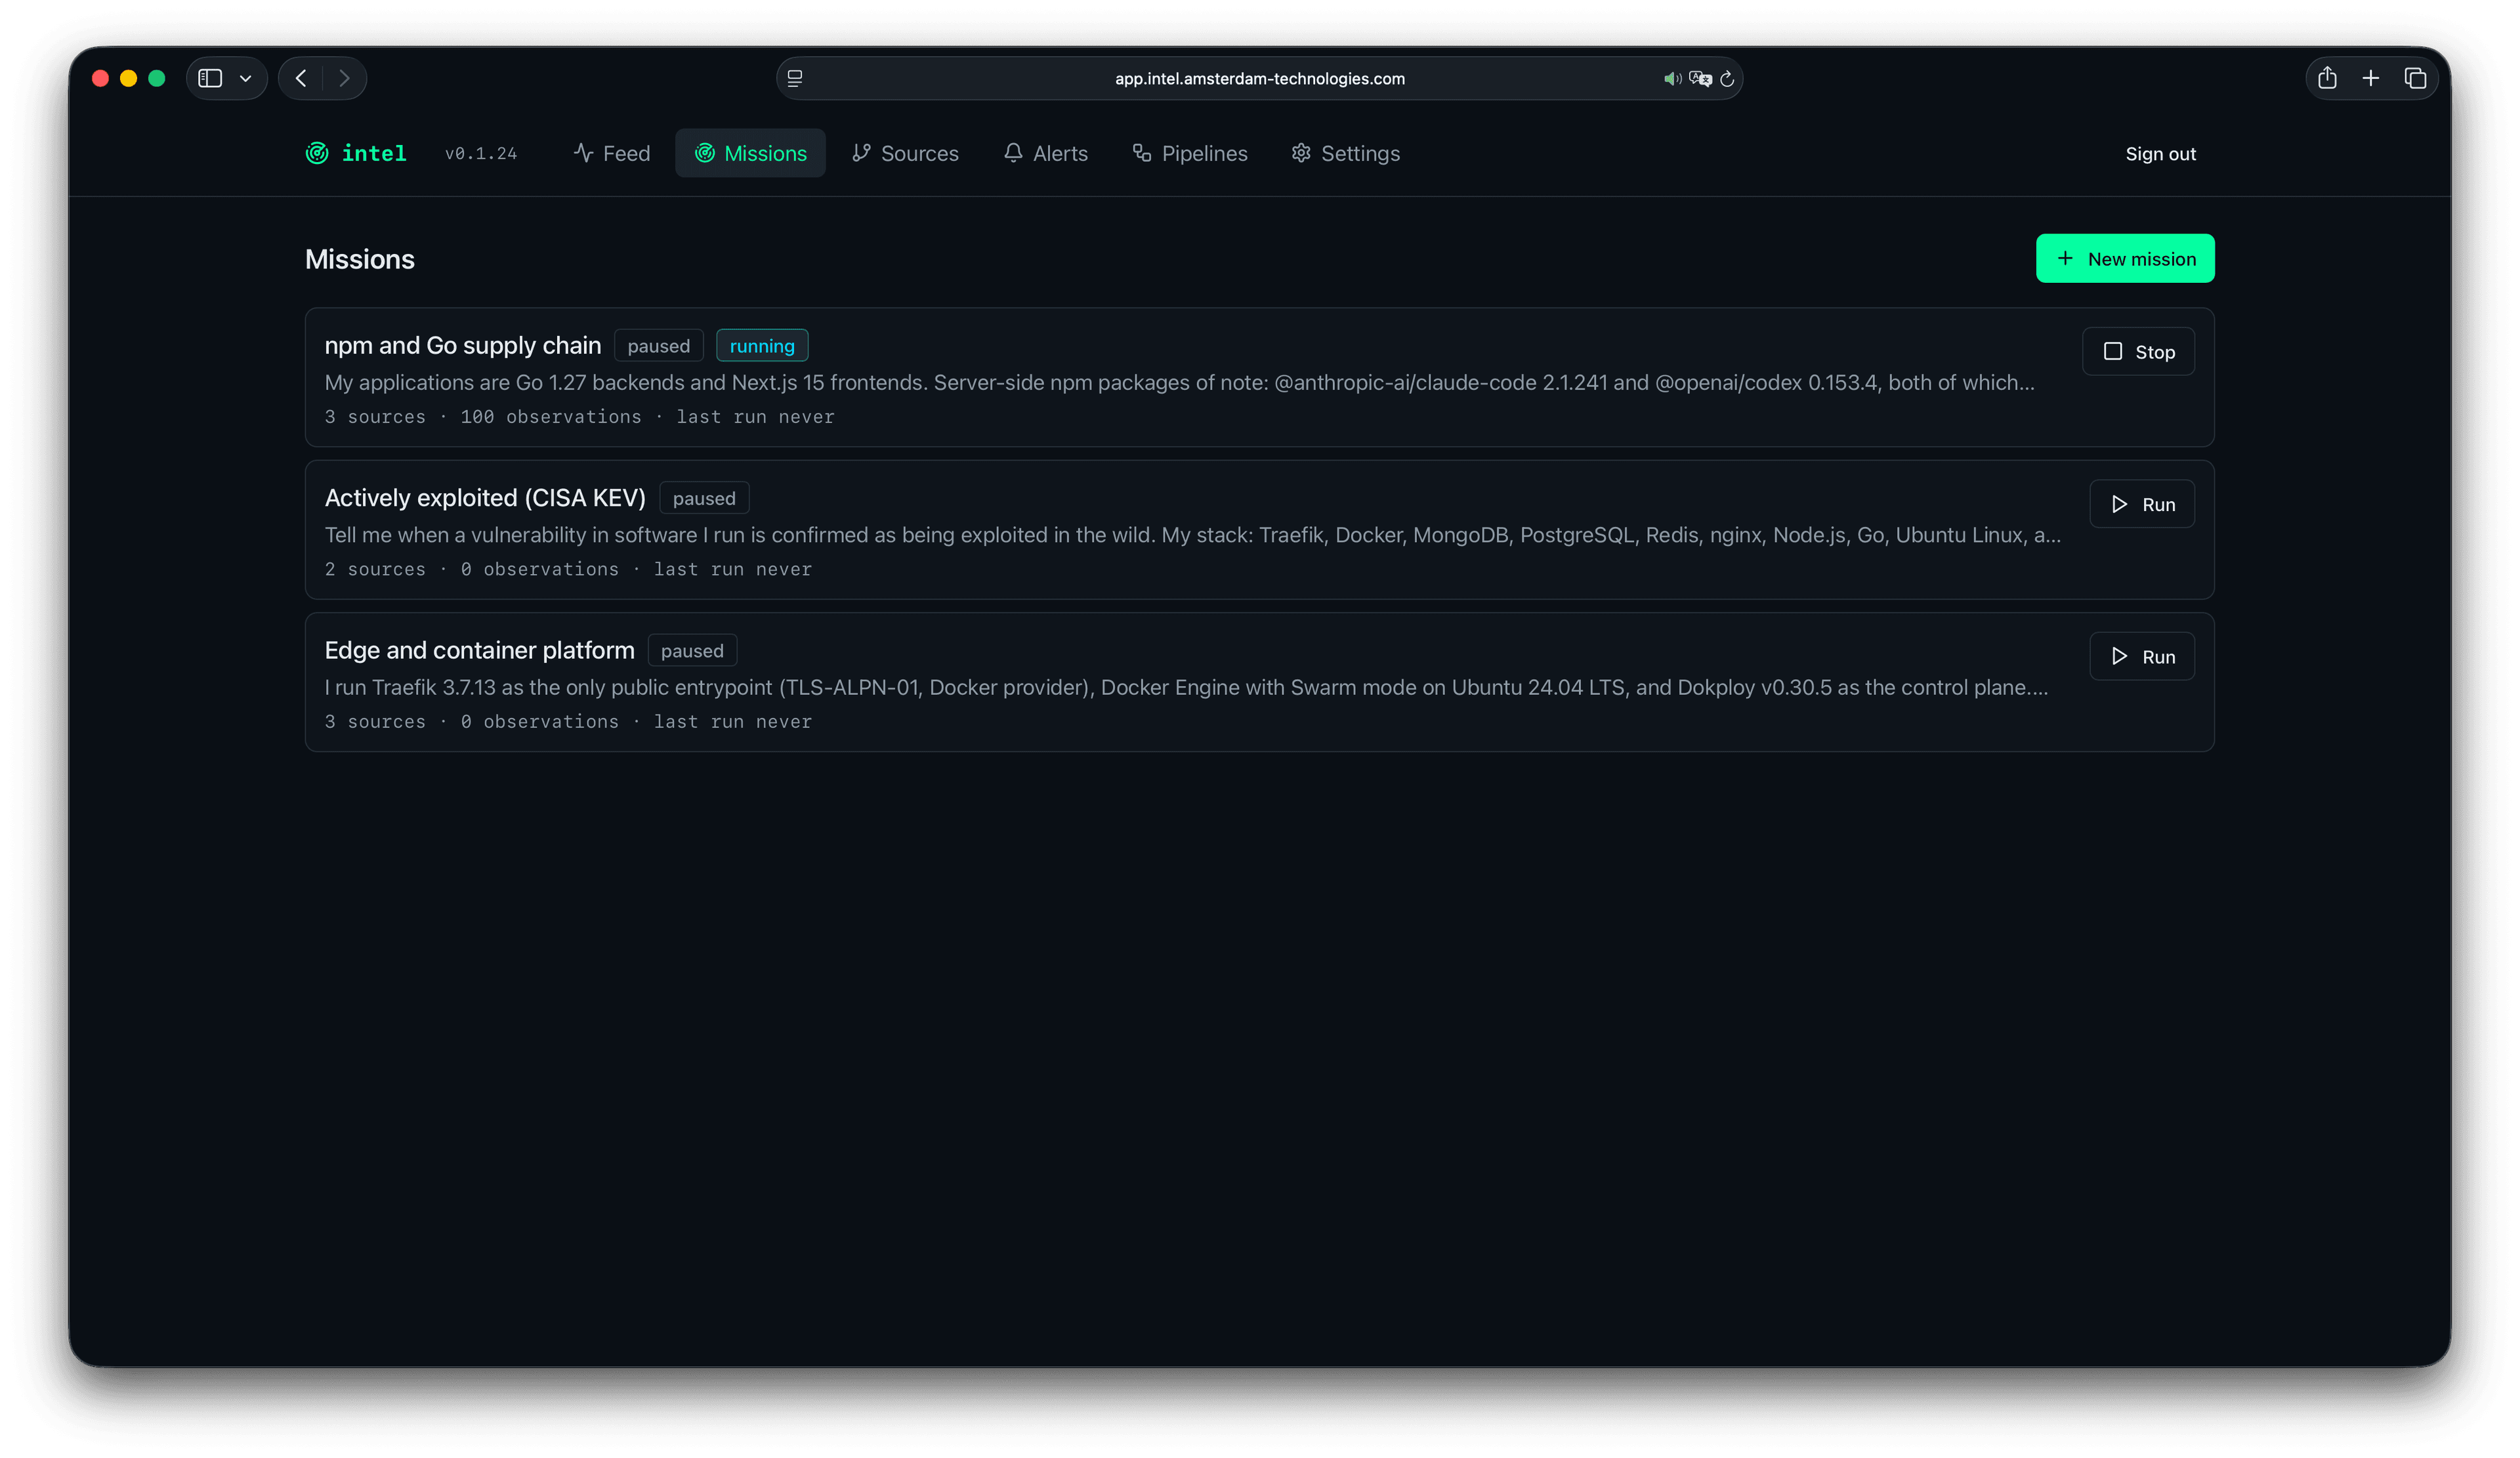This screenshot has height=1458, width=2520.
Task: Go to the Sources tab
Action: tap(905, 153)
